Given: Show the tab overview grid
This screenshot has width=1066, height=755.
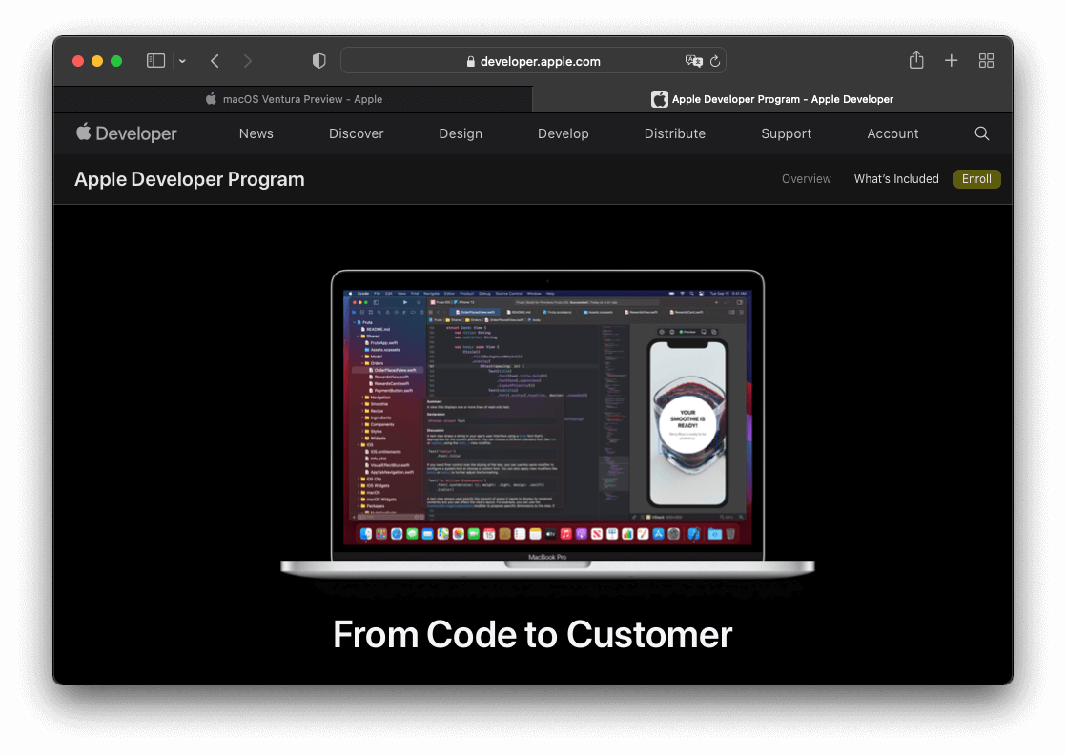Looking at the screenshot, I should [987, 61].
